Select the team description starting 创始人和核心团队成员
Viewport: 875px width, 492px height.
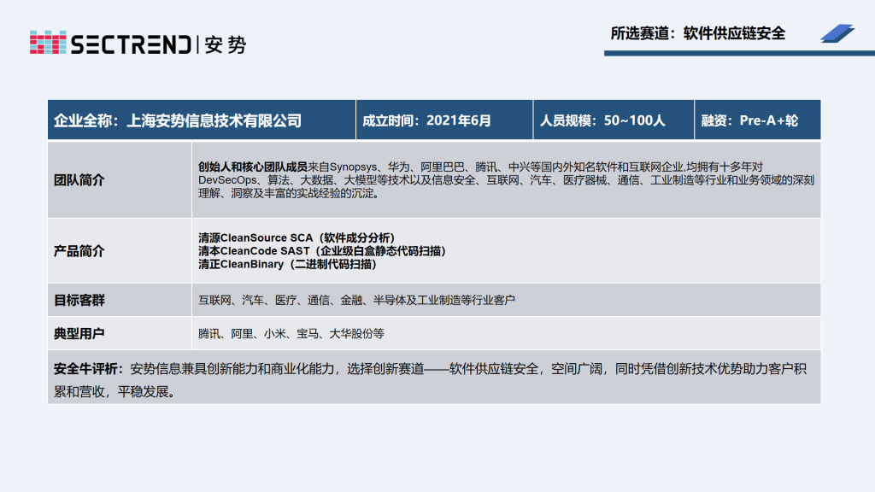(506, 180)
